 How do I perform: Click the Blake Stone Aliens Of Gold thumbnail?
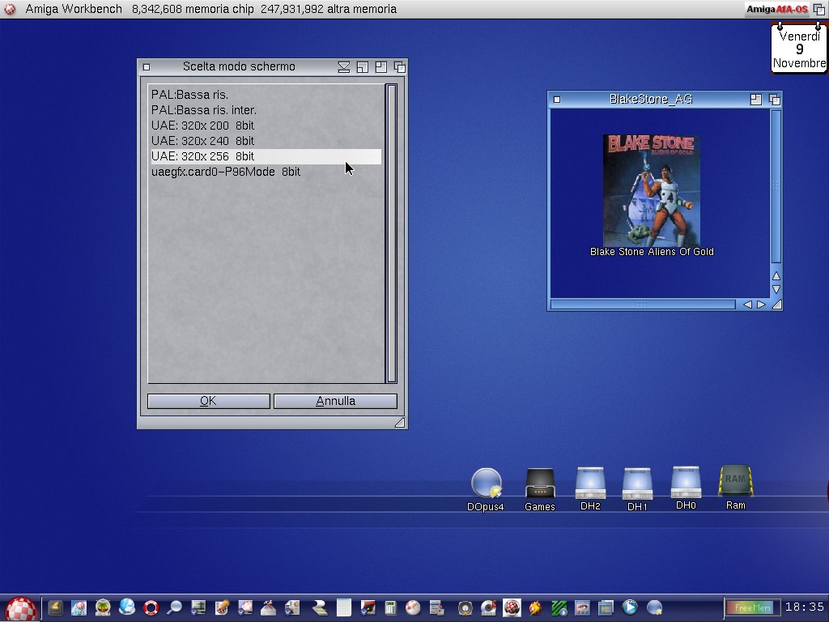point(651,191)
